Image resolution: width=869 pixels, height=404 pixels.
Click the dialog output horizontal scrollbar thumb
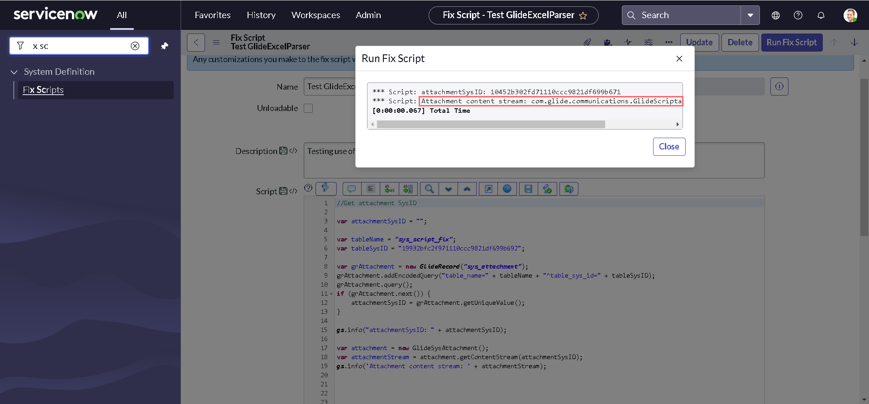(x=491, y=124)
